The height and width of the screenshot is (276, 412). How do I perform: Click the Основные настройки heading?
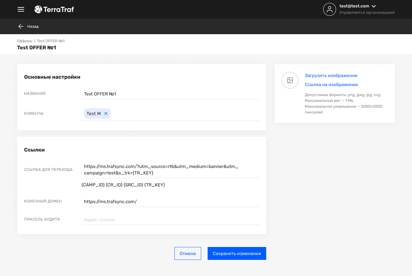pos(52,77)
